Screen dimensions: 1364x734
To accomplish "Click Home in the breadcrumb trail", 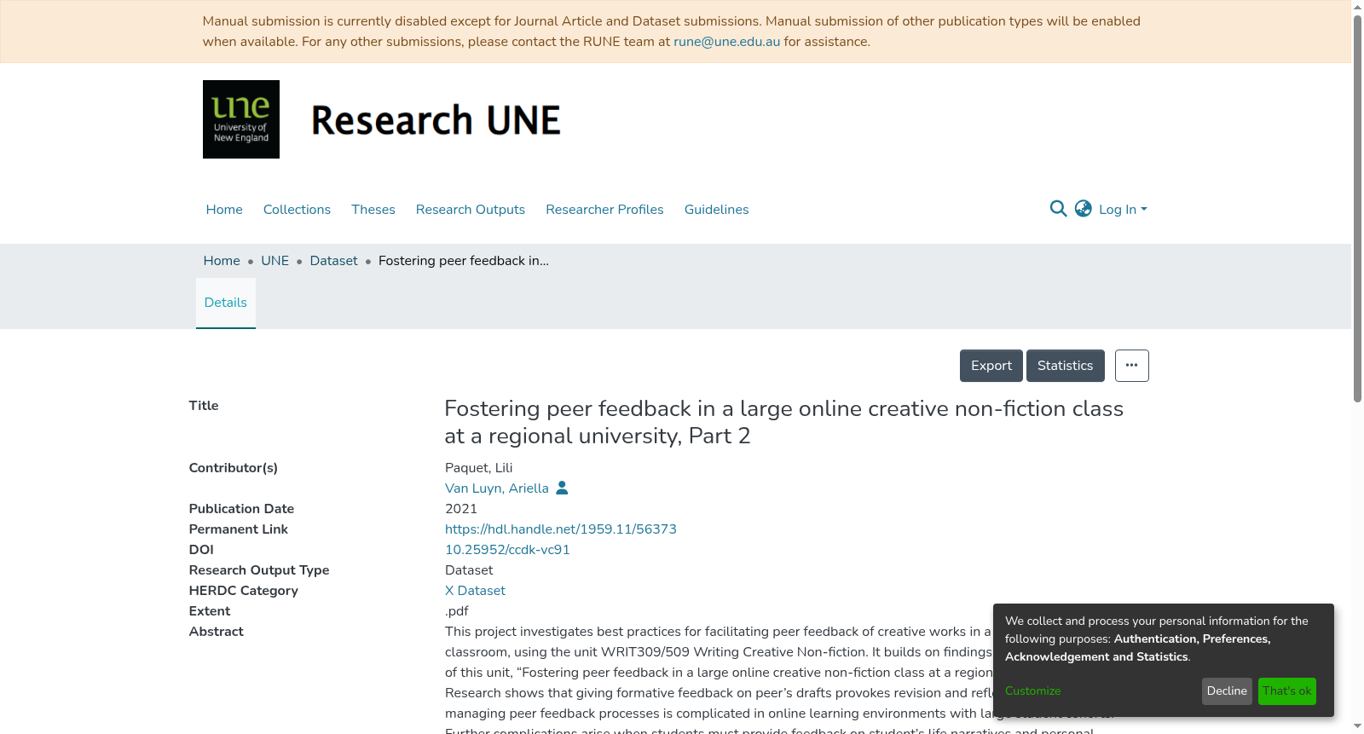I will click(222, 261).
